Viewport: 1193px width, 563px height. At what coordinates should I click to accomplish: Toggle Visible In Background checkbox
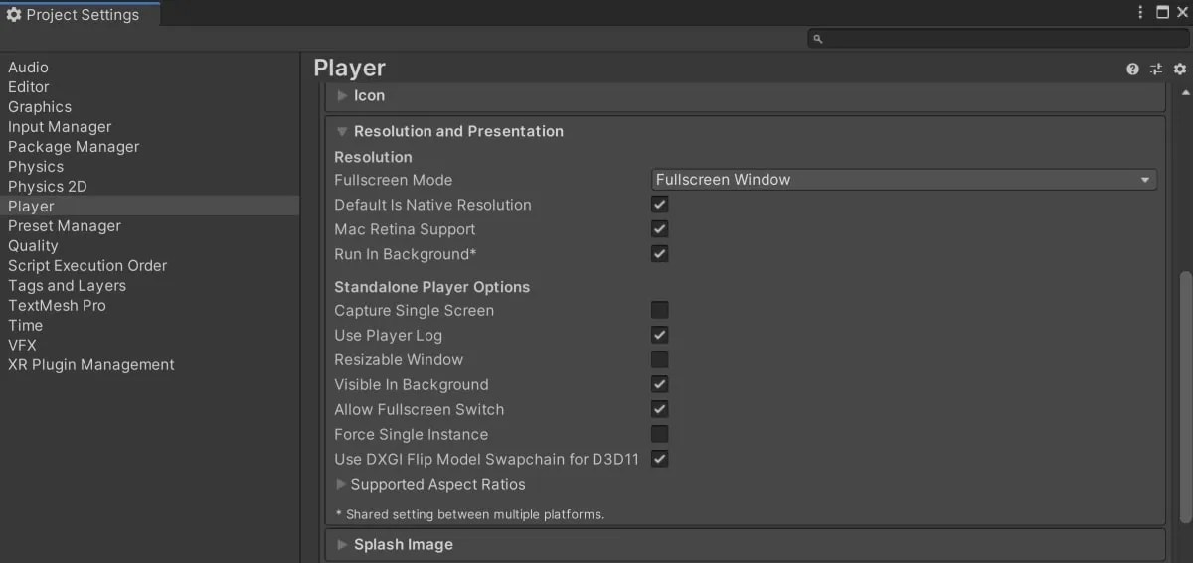tap(659, 384)
